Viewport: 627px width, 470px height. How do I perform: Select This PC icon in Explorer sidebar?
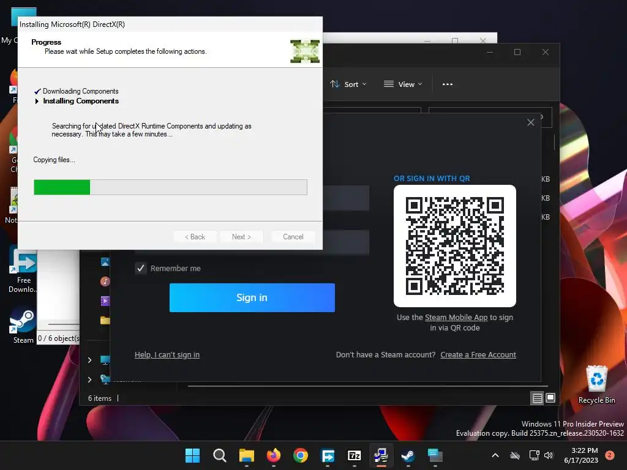(105, 360)
